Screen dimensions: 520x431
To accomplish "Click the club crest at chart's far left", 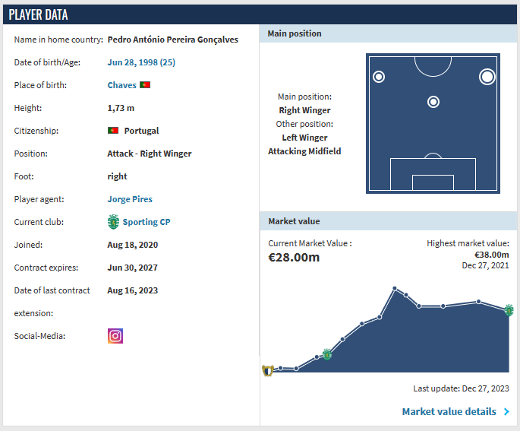I will click(267, 371).
